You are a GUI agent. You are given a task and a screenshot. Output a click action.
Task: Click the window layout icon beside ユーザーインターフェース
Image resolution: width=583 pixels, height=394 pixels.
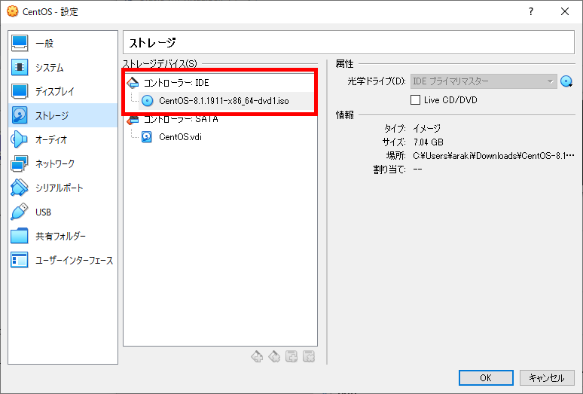(x=20, y=260)
